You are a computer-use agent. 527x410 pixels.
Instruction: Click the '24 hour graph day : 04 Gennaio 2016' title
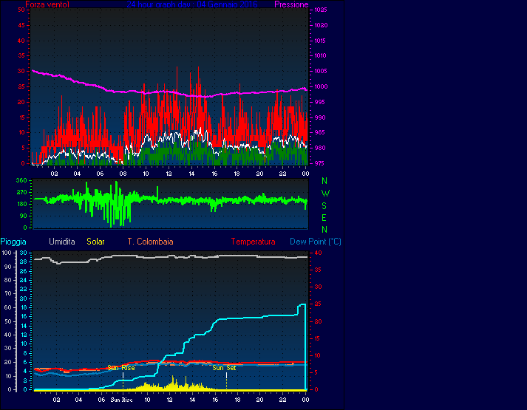tap(192, 4)
